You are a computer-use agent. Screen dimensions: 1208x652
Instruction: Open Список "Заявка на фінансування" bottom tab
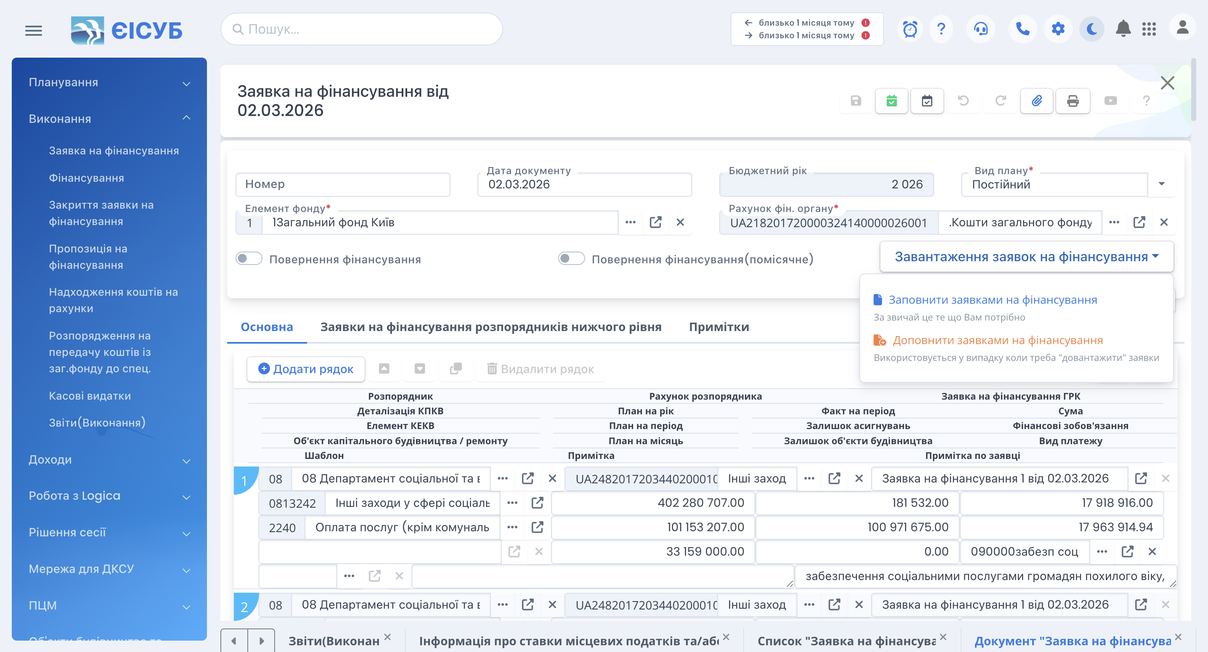pos(846,641)
